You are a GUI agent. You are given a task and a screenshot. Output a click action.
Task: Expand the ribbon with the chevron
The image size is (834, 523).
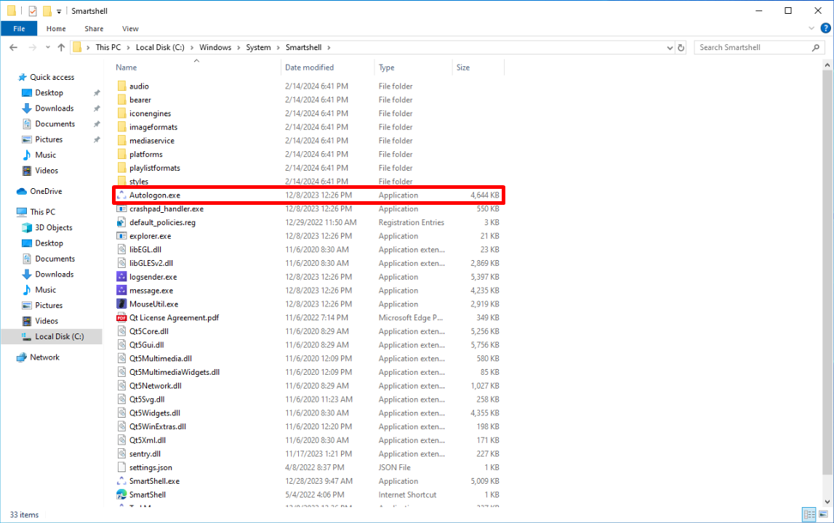coord(811,28)
